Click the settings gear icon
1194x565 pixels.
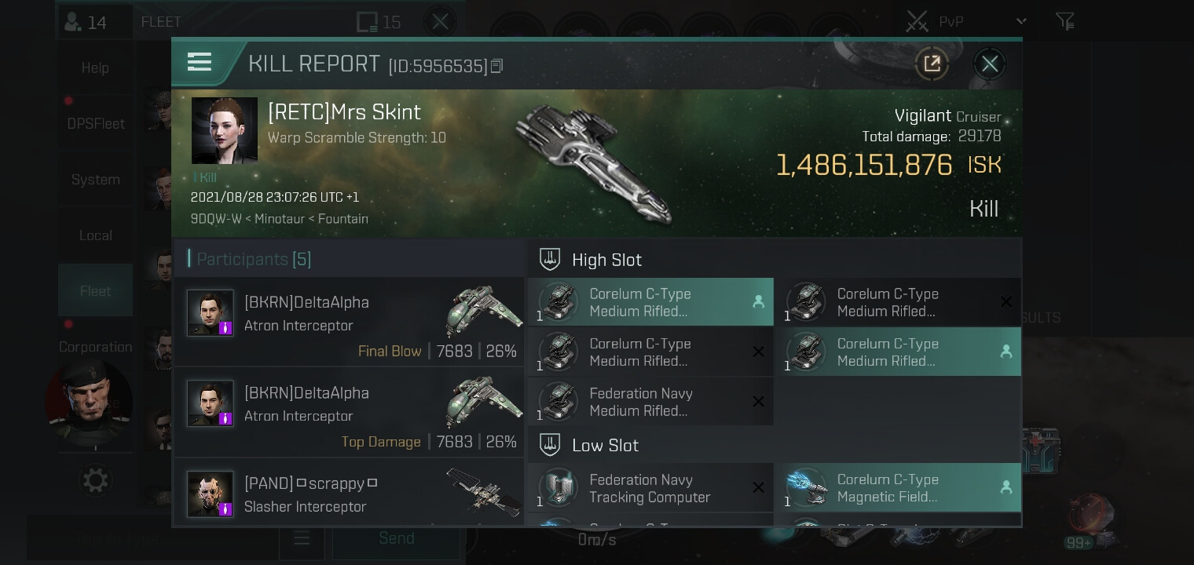[96, 479]
